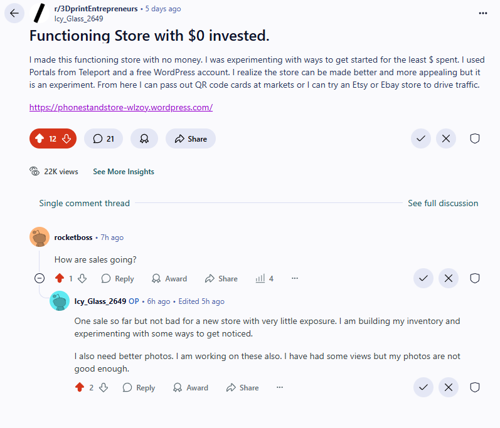Remove the post with X icon
500x428 pixels.
point(446,138)
